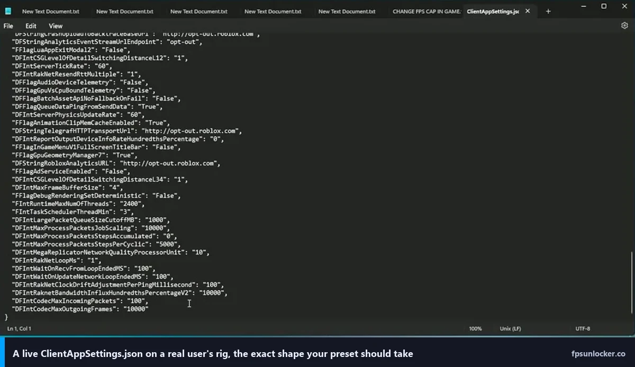Close the ClientAppSettings.json tab
The image size is (635, 367).
click(x=528, y=11)
